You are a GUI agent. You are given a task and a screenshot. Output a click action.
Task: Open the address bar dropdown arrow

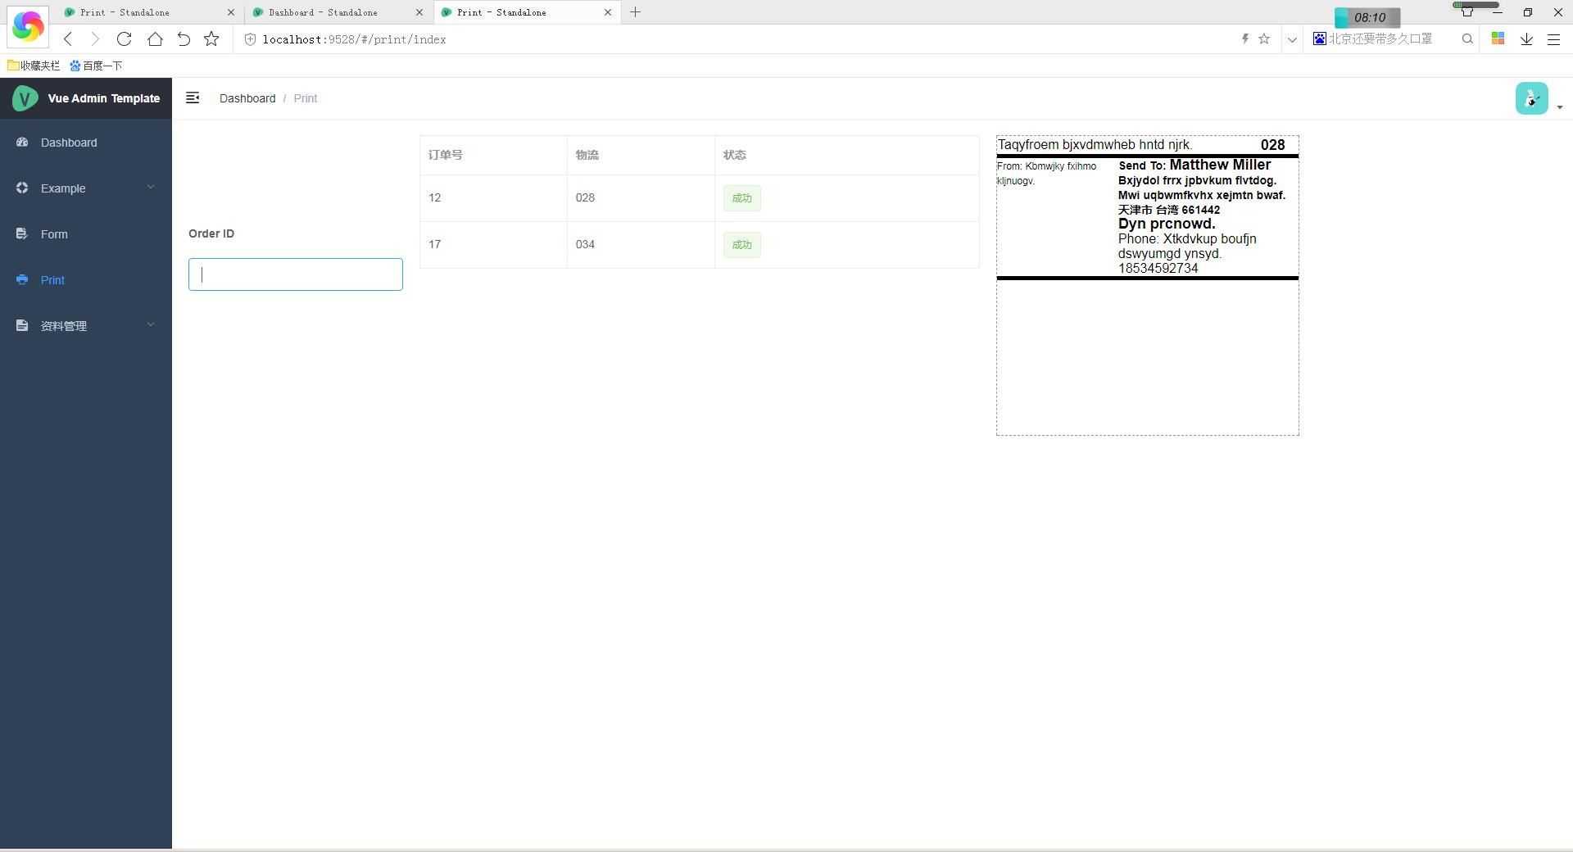pyautogui.click(x=1292, y=39)
